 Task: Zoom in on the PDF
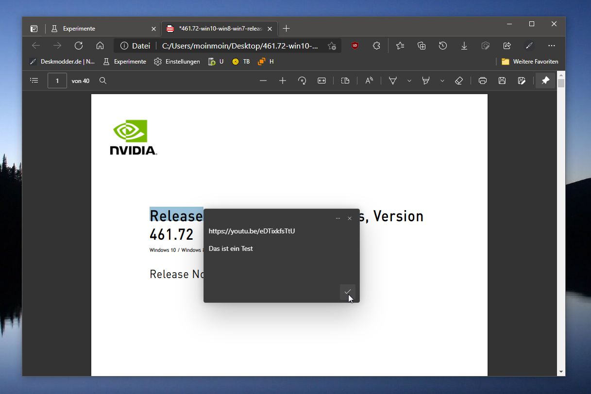283,81
